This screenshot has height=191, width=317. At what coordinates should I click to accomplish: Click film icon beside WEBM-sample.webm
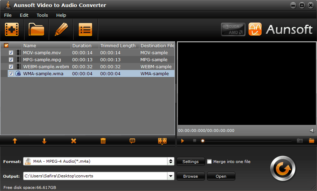click(18, 66)
